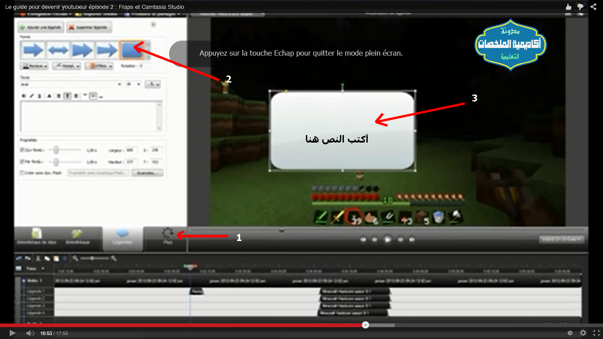Screen dimensions: 603x339
Task: Toggle italic text formatting
Action: [x=32, y=96]
